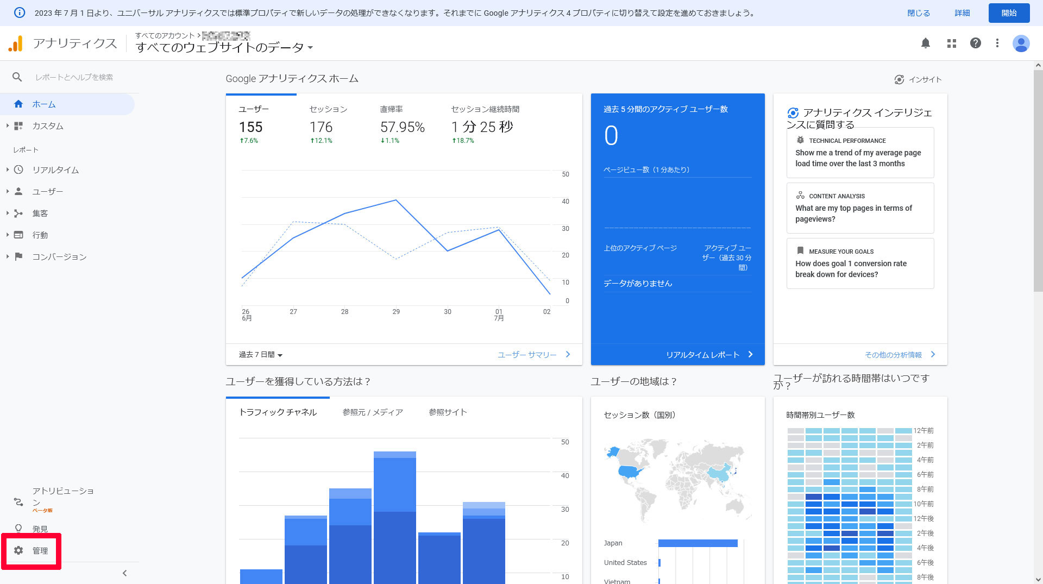Click the Analytics Intelligence swirl icon
This screenshot has width=1043, height=584.
(793, 113)
